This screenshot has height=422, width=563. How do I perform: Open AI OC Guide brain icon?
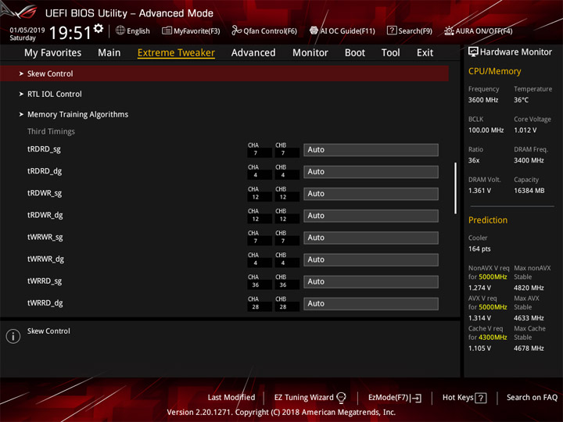coord(314,30)
